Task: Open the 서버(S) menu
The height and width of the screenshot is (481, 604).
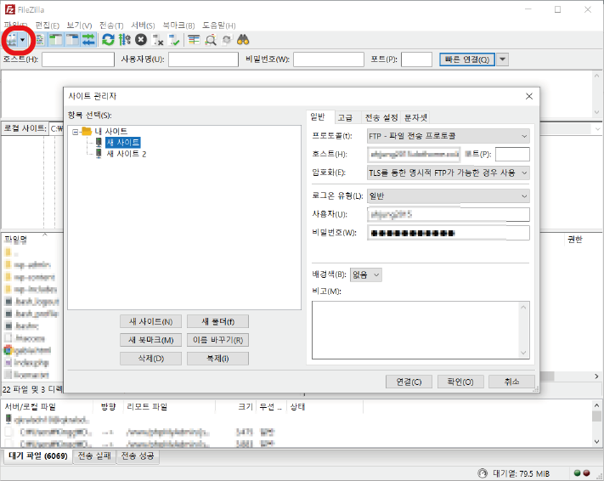Action: [x=143, y=25]
